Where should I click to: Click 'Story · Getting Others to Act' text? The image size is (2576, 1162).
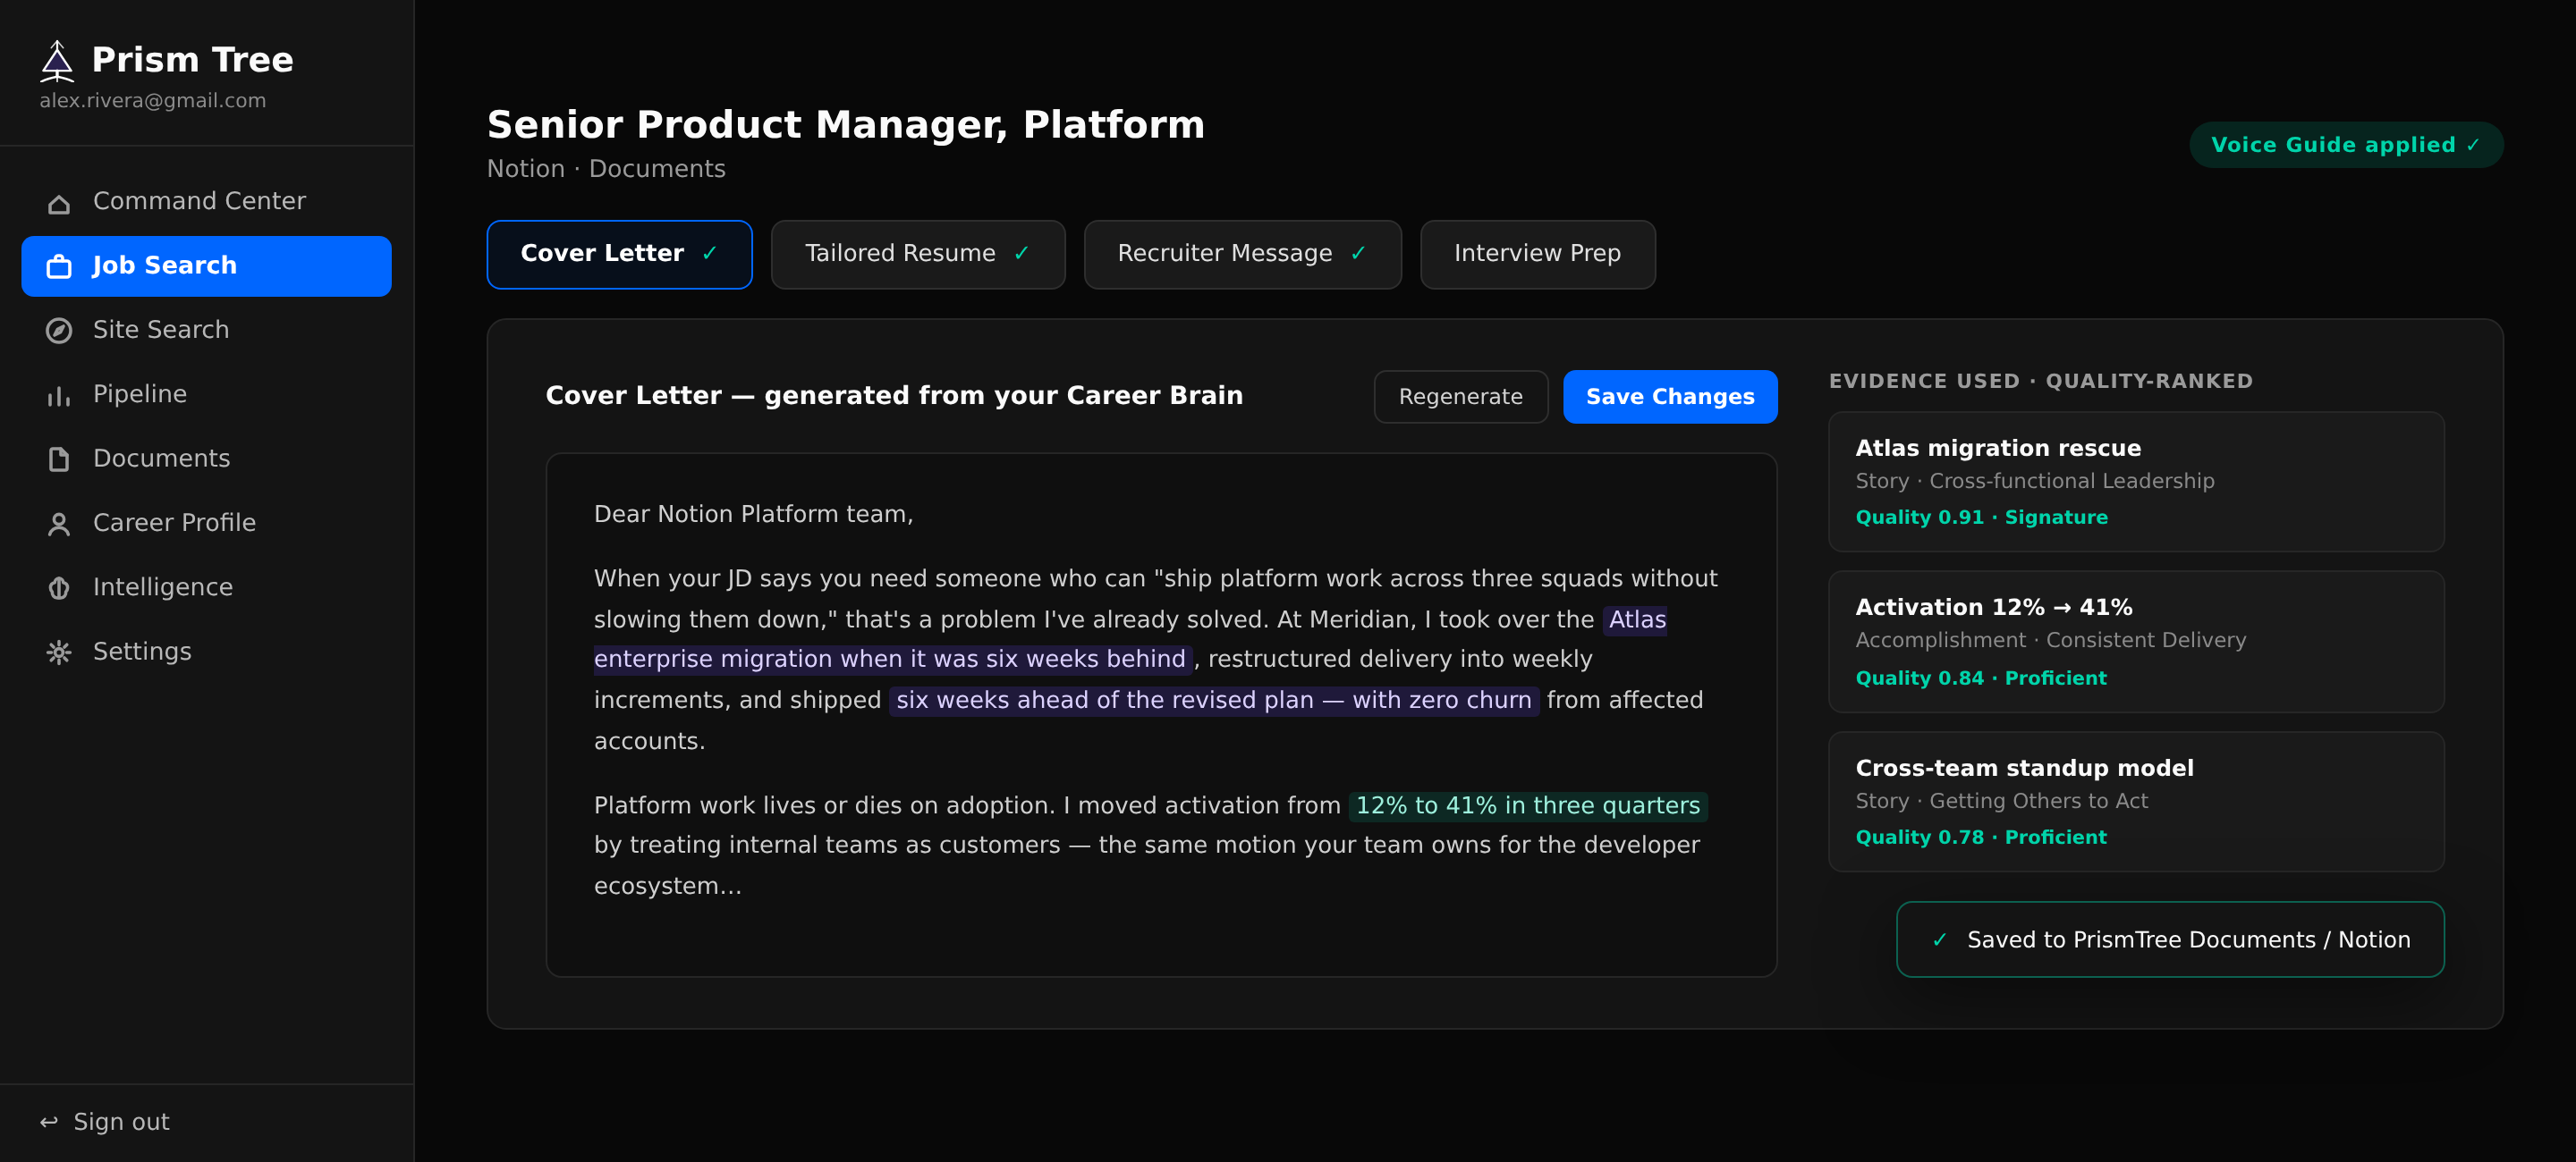tap(2001, 801)
